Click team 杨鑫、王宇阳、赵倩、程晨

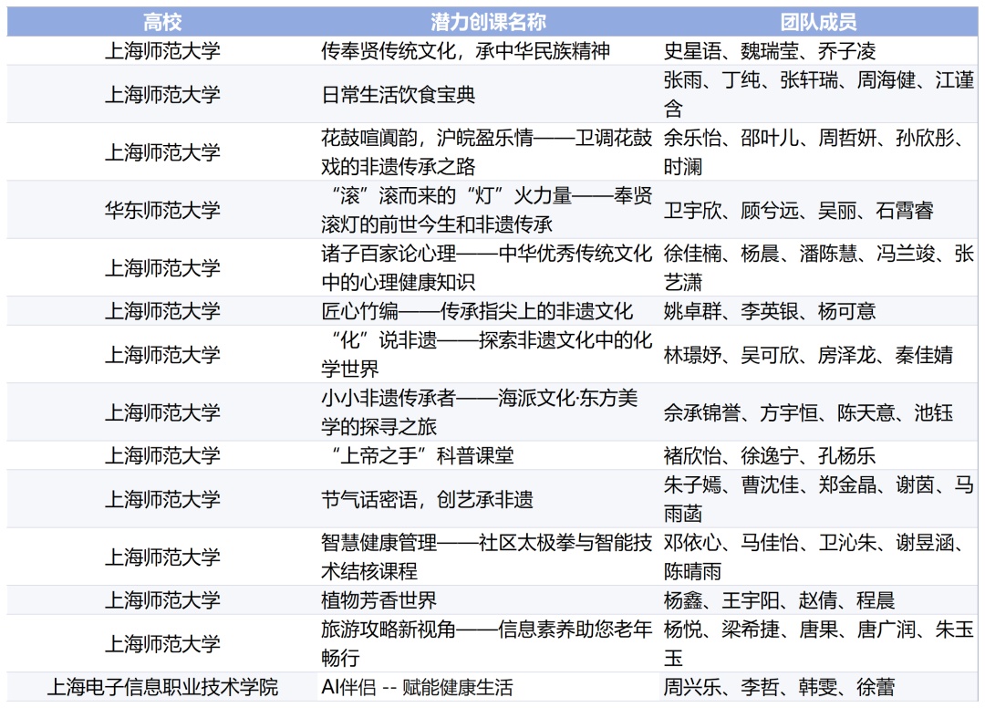click(x=779, y=600)
